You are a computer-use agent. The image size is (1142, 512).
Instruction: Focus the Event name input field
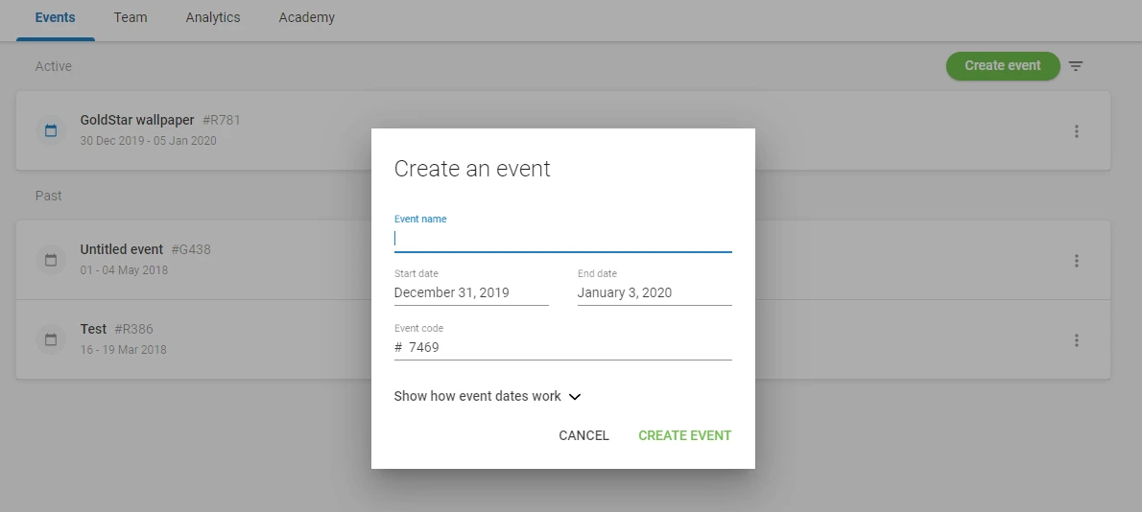(x=563, y=239)
